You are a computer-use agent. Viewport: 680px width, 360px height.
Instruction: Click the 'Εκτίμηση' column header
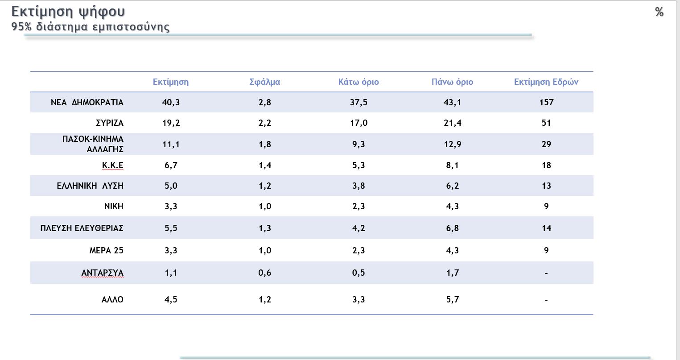point(171,82)
